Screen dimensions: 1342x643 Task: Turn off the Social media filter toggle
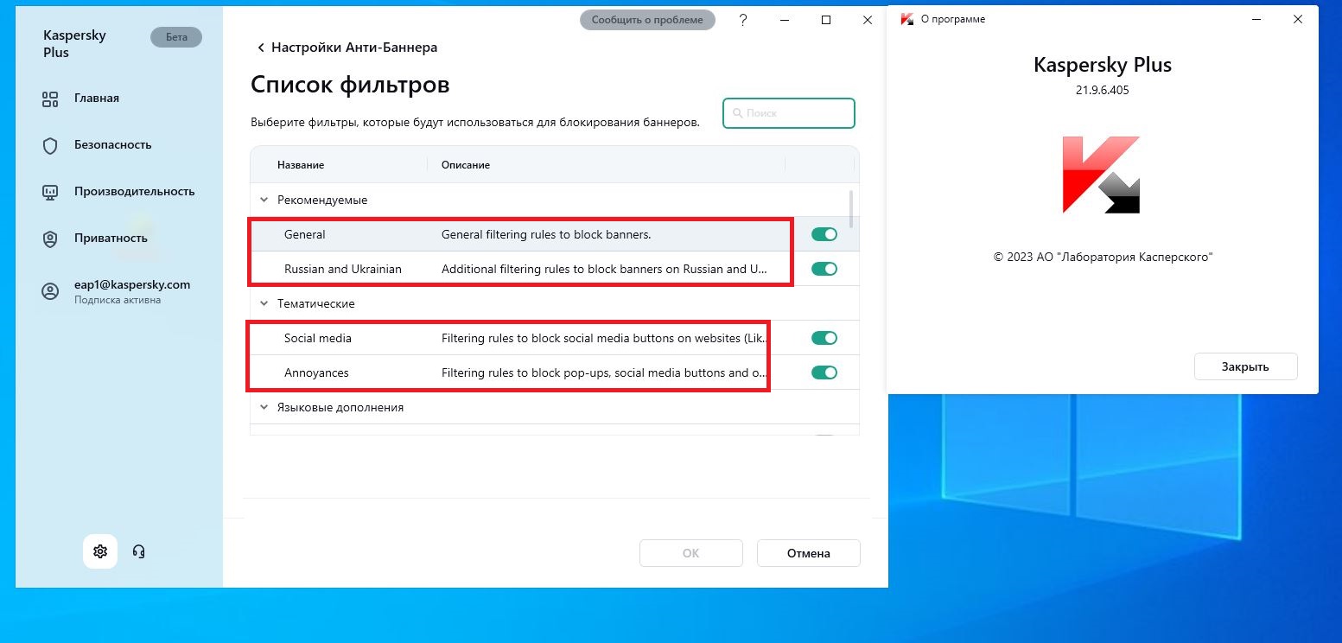point(824,338)
